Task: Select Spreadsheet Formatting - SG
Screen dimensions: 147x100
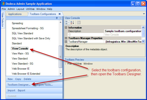Action: pyautogui.click(x=28, y=28)
